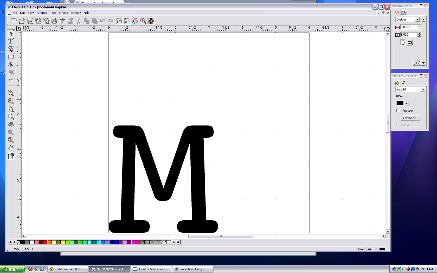Toggle the Overprint checkbox
437x273 pixels.
tap(397, 124)
